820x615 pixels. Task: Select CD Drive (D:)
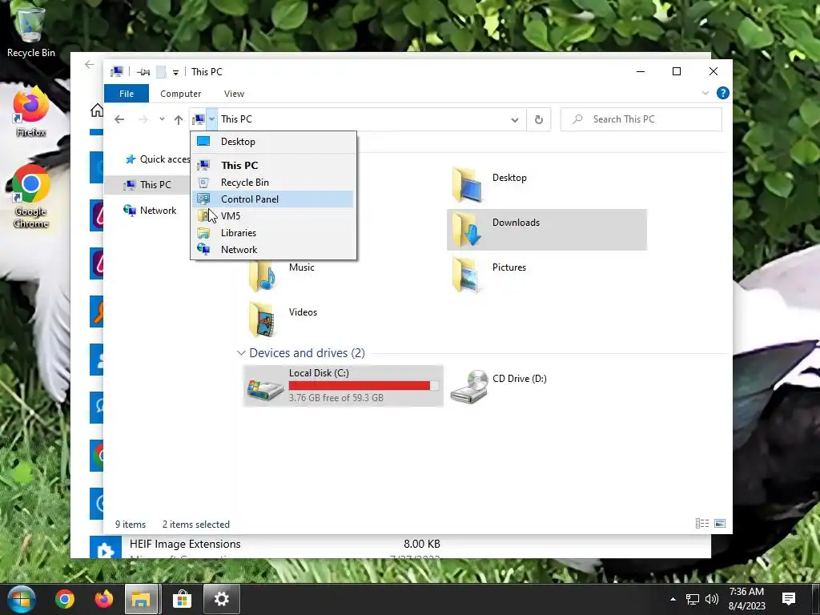click(x=546, y=386)
